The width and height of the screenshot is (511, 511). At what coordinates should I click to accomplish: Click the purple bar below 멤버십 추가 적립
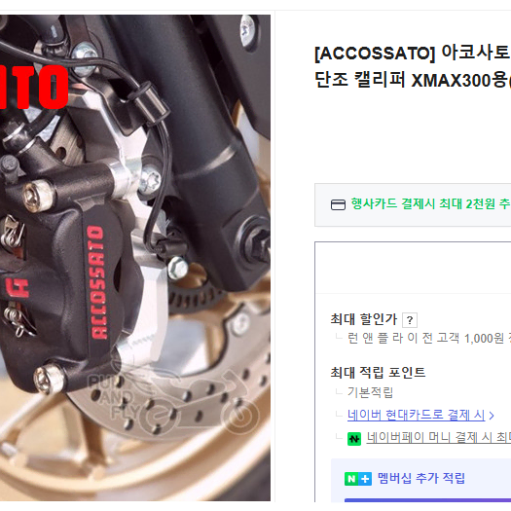point(427,500)
